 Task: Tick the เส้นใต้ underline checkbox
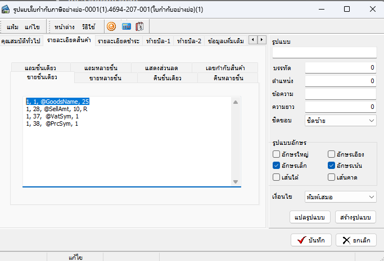pos(276,177)
